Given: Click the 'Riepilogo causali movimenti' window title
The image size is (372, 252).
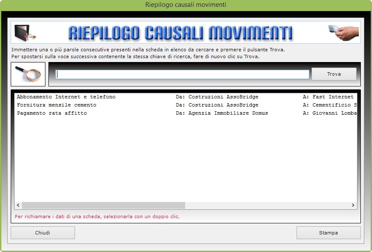Looking at the screenshot, I should coord(186,5).
